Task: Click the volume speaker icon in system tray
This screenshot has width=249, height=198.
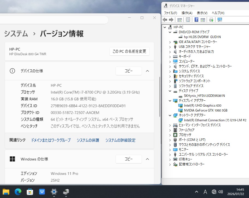Action: click(x=221, y=192)
